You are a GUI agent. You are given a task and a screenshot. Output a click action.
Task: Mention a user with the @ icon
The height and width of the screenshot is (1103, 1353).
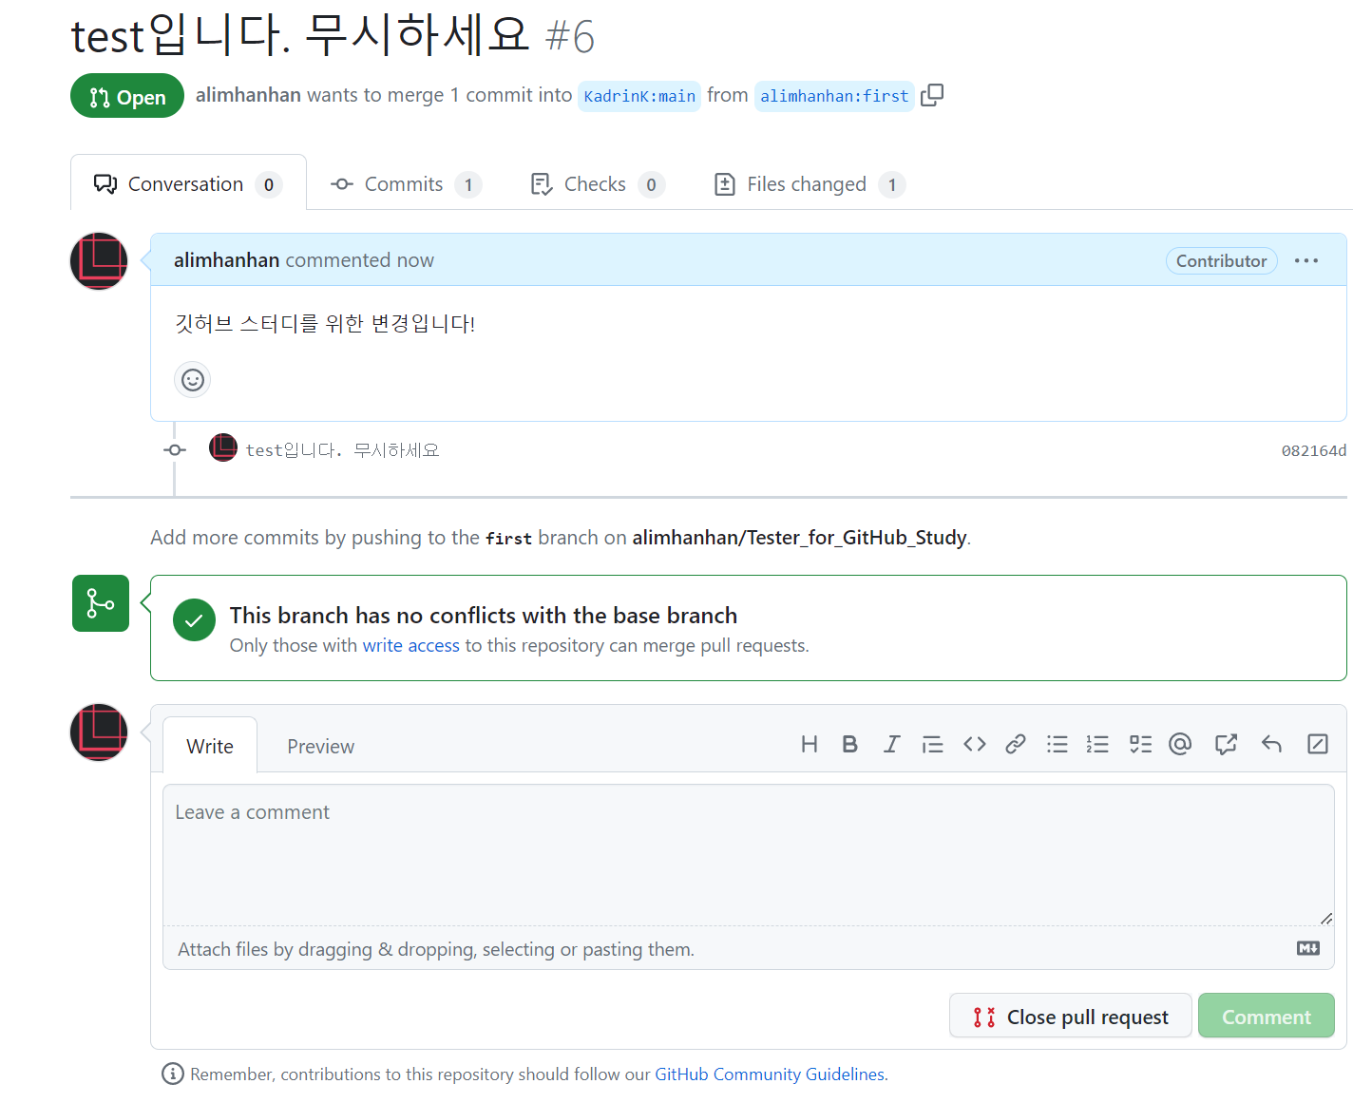point(1180,744)
